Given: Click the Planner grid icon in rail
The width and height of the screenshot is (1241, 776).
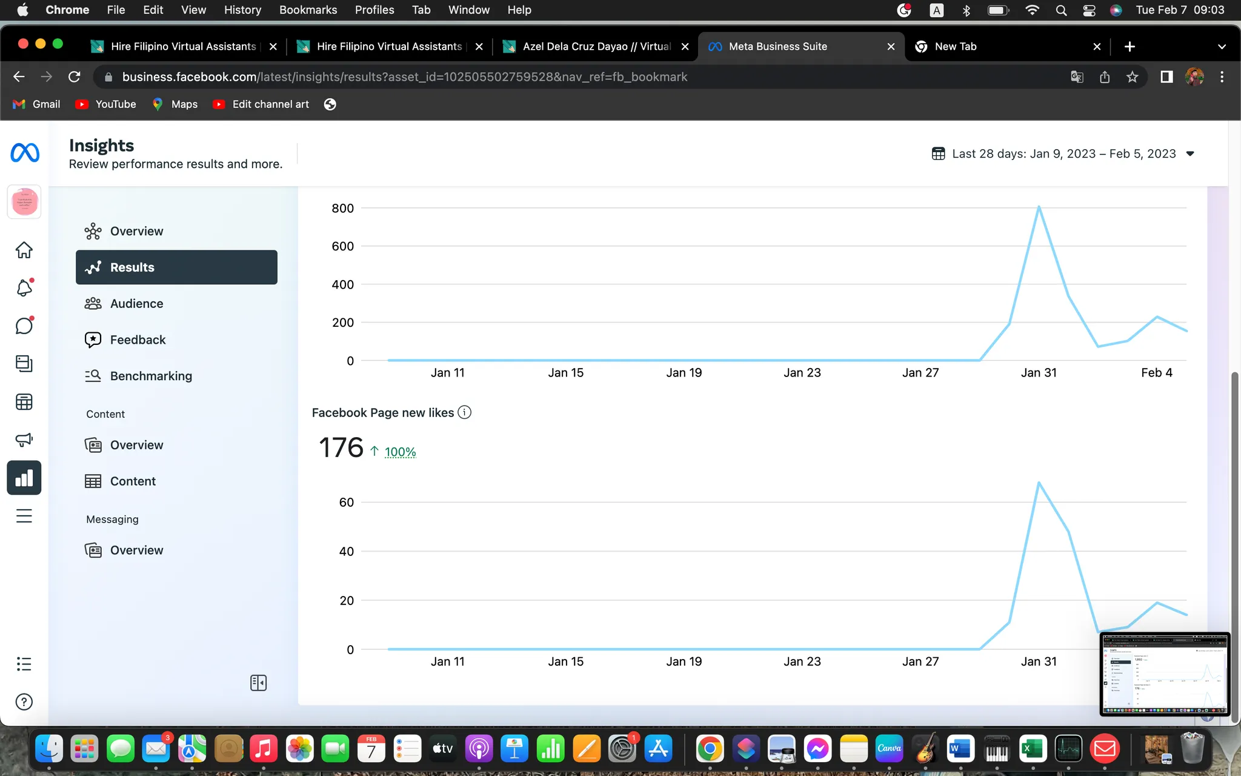Looking at the screenshot, I should [24, 402].
